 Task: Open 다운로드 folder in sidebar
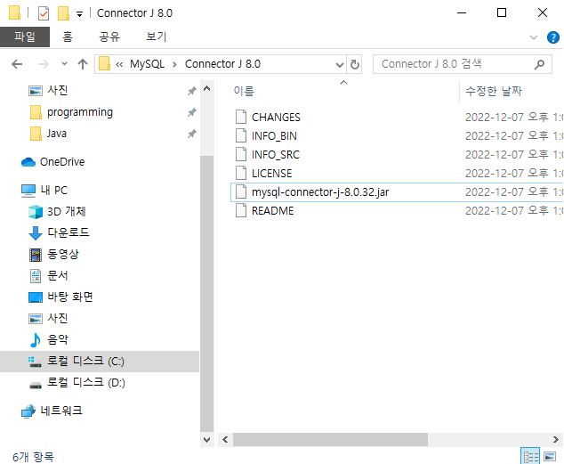(x=68, y=232)
